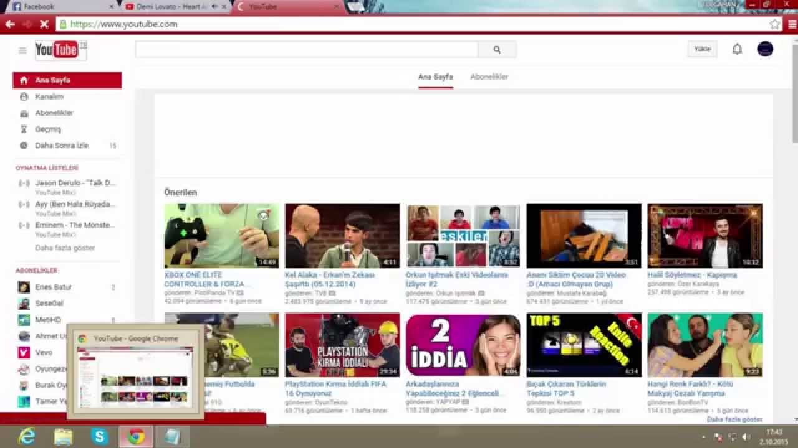
Task: Launch Skype from the taskbar
Action: pyautogui.click(x=99, y=436)
